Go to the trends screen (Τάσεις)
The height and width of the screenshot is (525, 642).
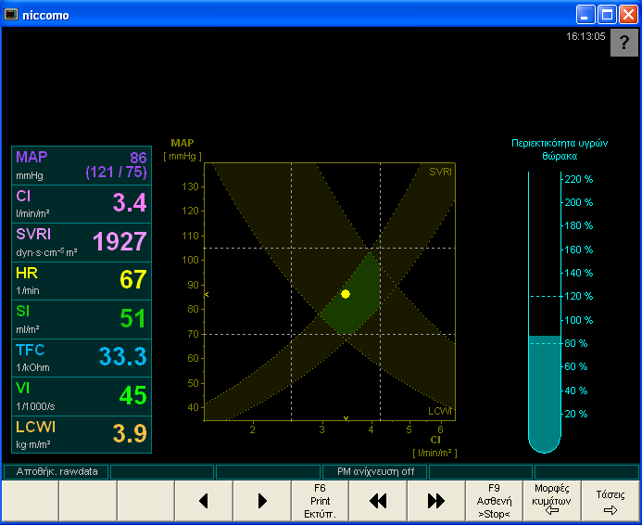tap(611, 500)
